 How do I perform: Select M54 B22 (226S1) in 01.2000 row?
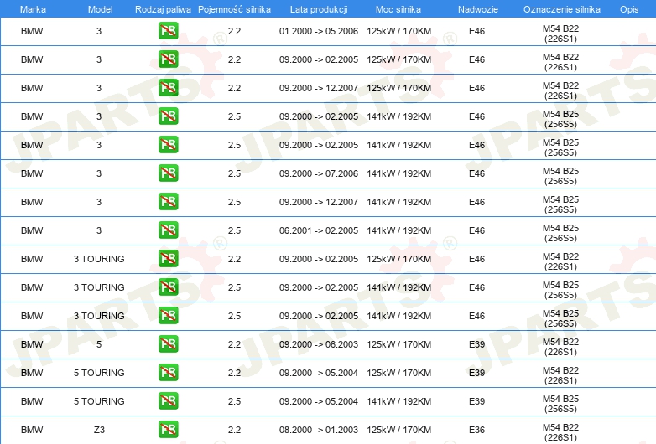point(560,34)
